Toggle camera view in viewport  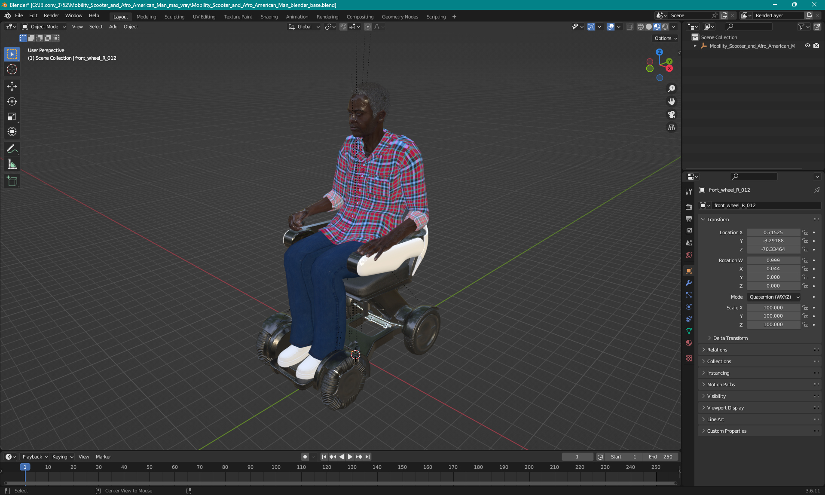pos(671,114)
